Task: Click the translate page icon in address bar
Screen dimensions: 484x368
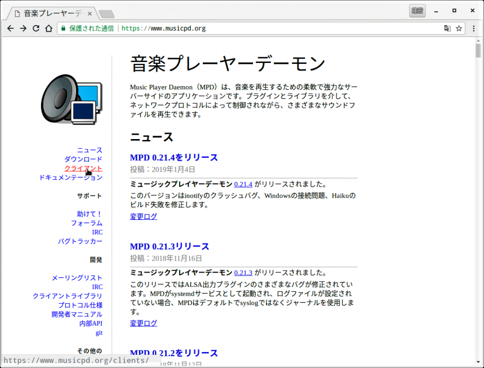Action: [x=447, y=28]
